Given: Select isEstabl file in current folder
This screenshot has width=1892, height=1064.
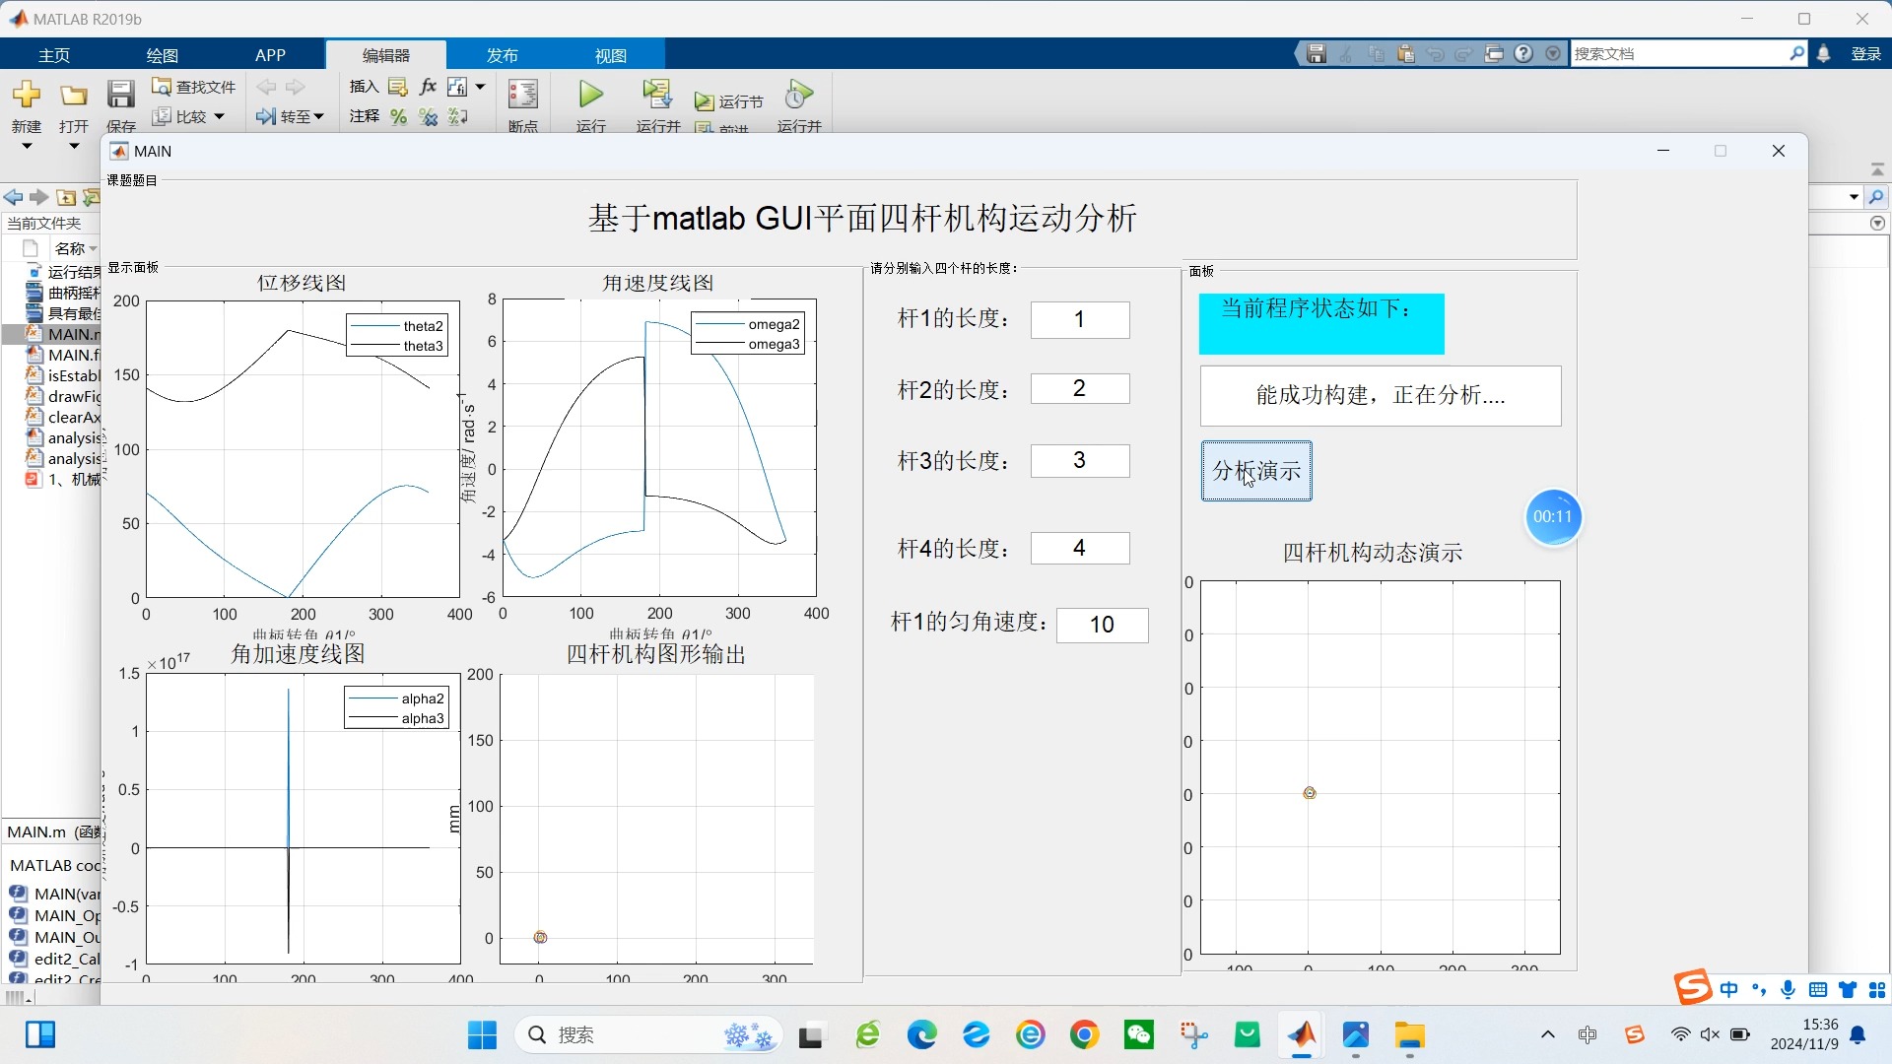Looking at the screenshot, I should pos(63,375).
